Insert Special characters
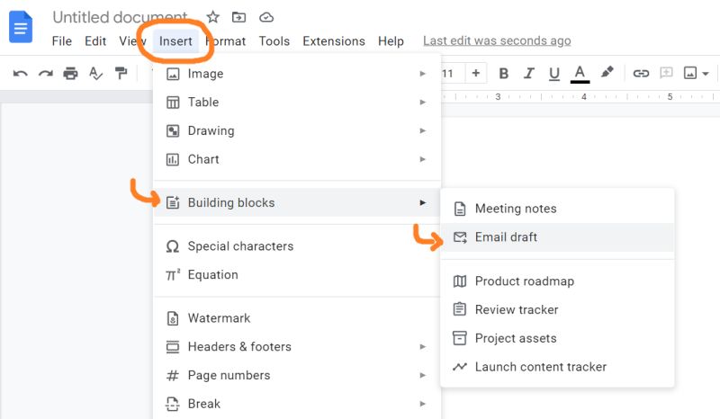The width and height of the screenshot is (720, 419). point(297,246)
